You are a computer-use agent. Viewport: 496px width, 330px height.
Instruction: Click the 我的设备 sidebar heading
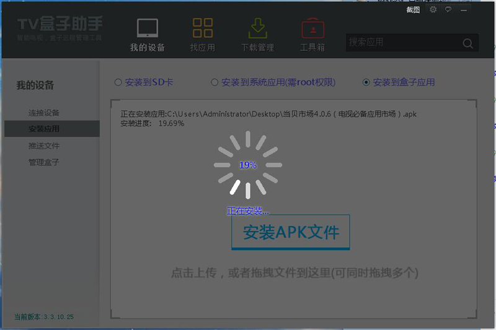click(x=35, y=85)
